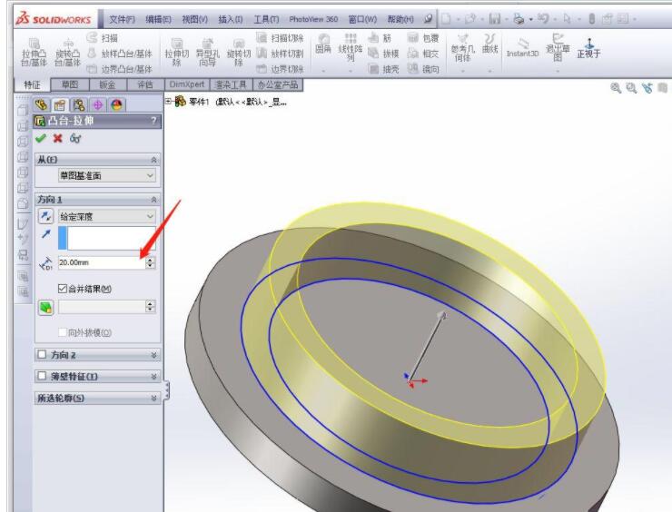This screenshot has width=672, height=512.
Task: Select the 拉伸切除 extruded cut tool
Action: coord(177,53)
